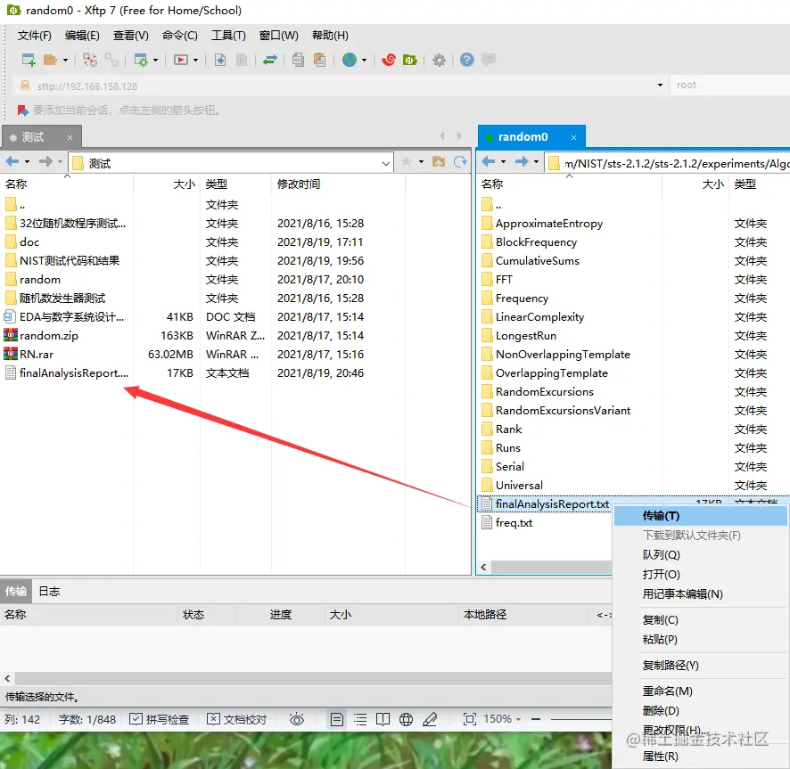Expand the dropdown beside the session properties icon

(x=156, y=61)
